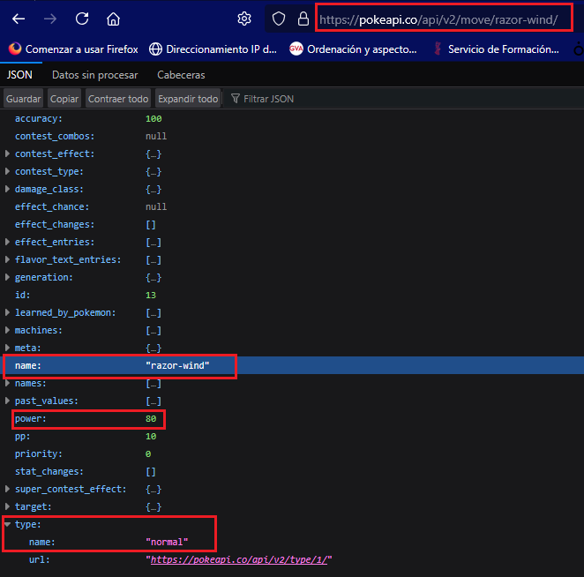
Task: Expand the contest_effect node
Action: [x=7, y=154]
